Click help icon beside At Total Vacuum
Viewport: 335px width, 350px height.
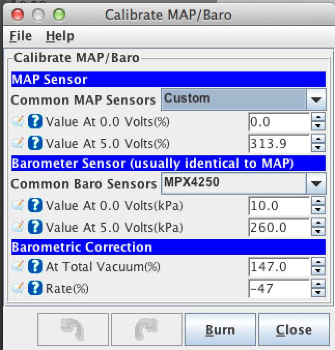coord(35,267)
